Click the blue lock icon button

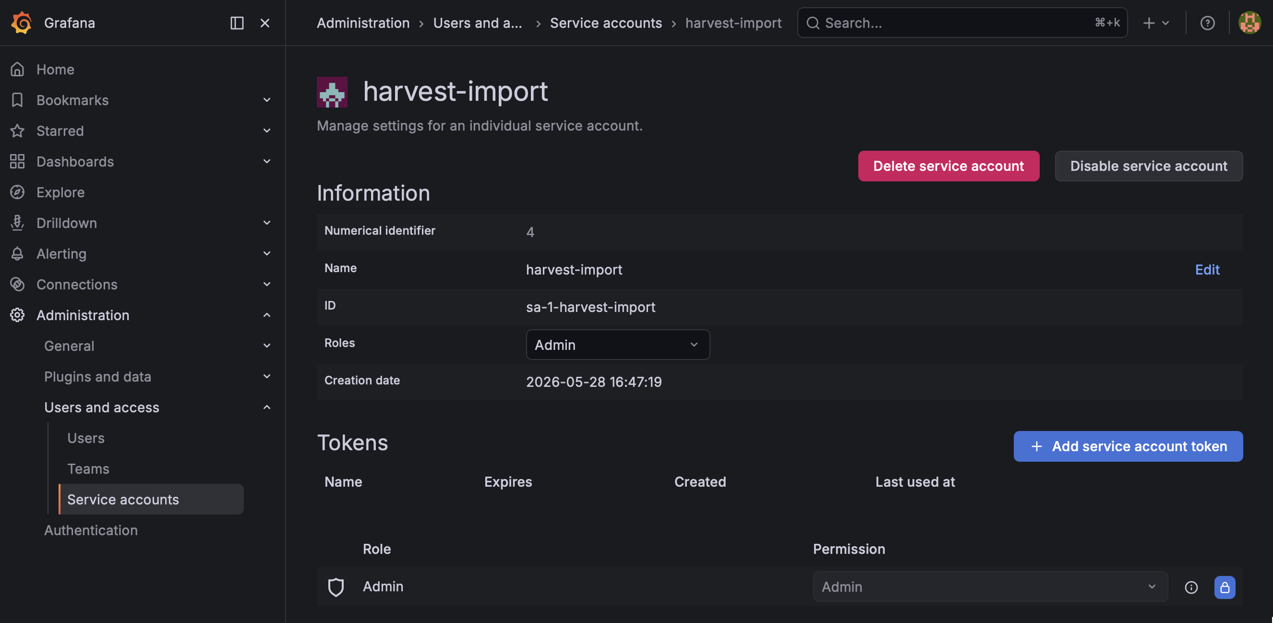coord(1225,587)
